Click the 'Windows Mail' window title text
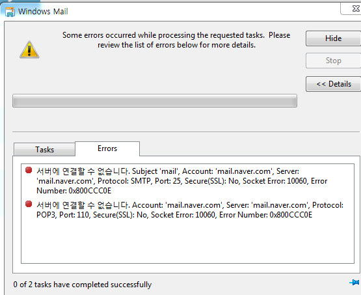This screenshot has height=295, width=361. pyautogui.click(x=43, y=12)
